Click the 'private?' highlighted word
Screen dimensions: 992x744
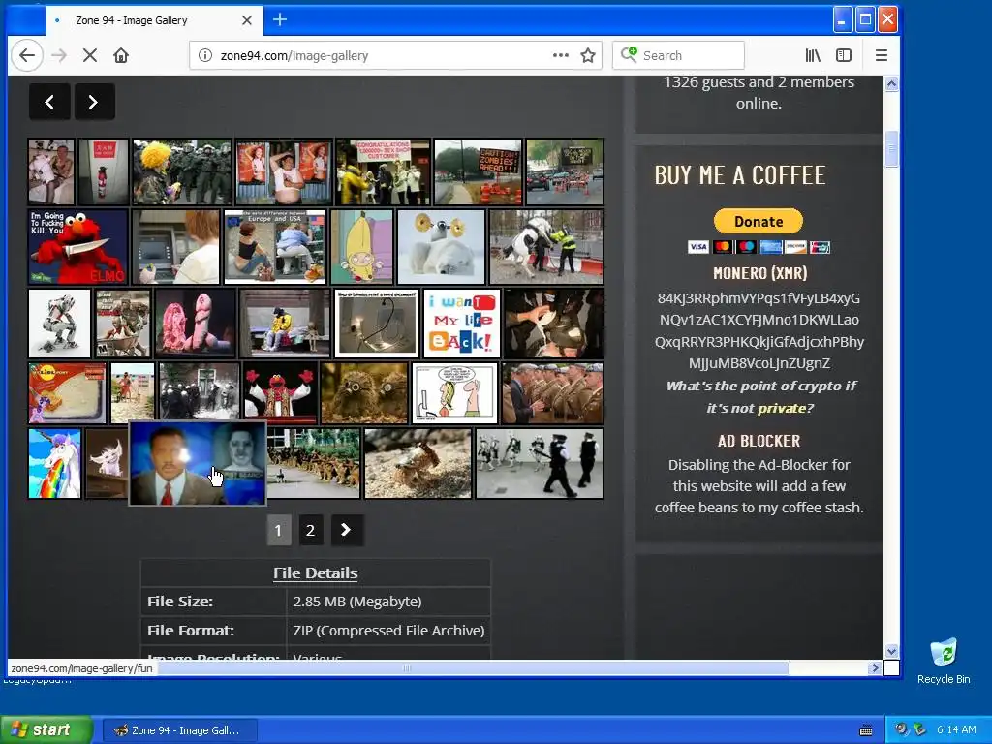pyautogui.click(x=785, y=409)
